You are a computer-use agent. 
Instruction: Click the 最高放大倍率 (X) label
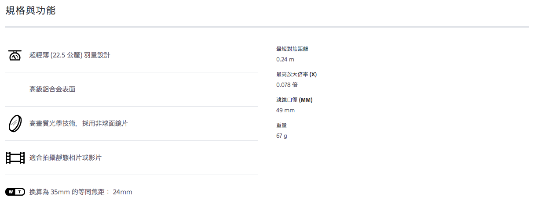tap(296, 74)
